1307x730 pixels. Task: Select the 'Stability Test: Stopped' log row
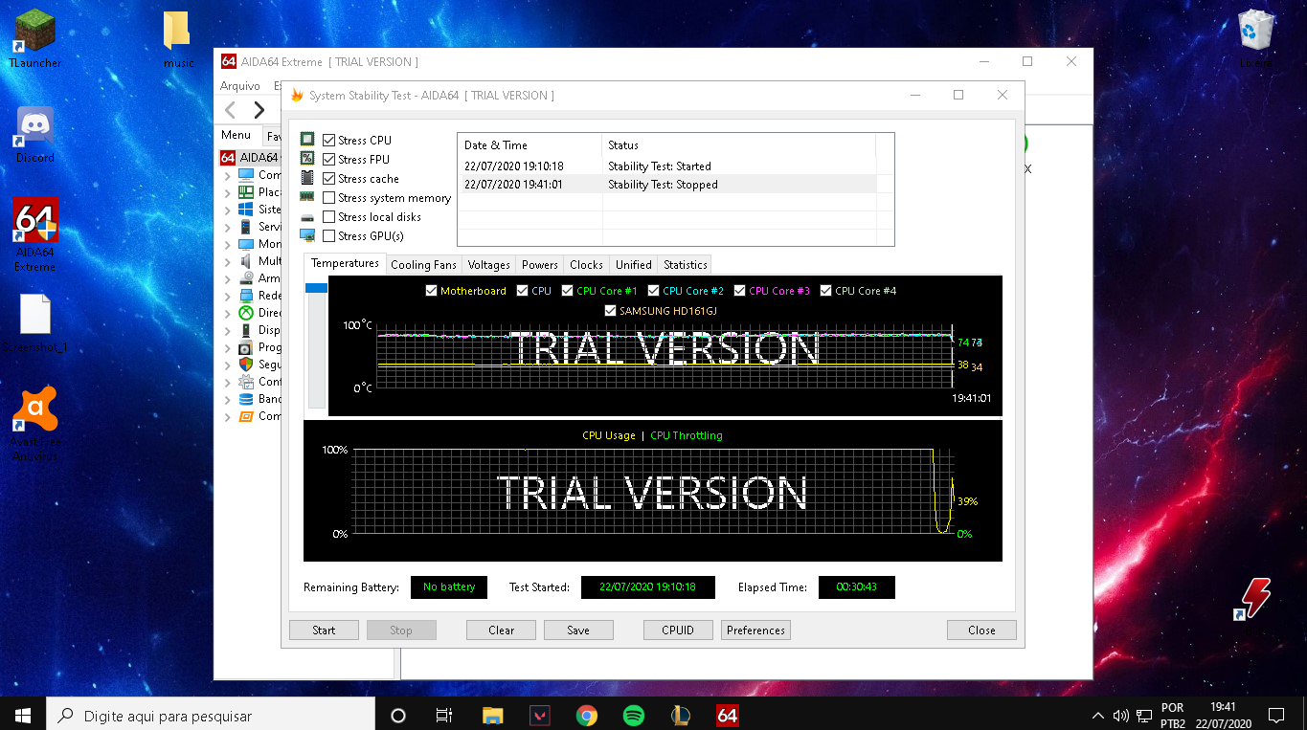click(x=667, y=185)
